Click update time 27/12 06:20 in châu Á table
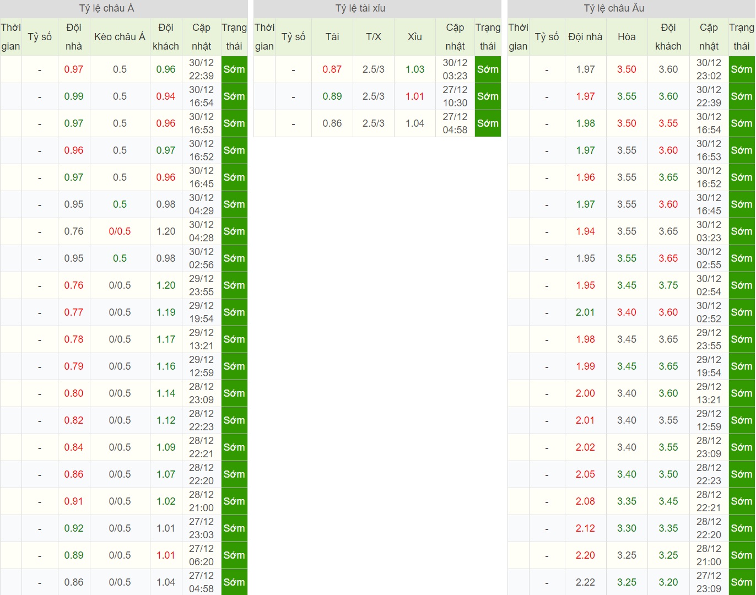 coord(201,555)
